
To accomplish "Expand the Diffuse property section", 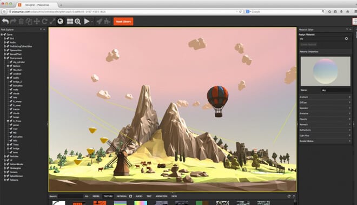I will point(325,102).
